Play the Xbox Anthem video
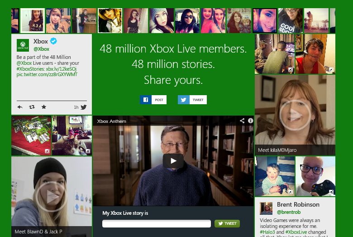This screenshot has width=353, height=237. tap(173, 161)
